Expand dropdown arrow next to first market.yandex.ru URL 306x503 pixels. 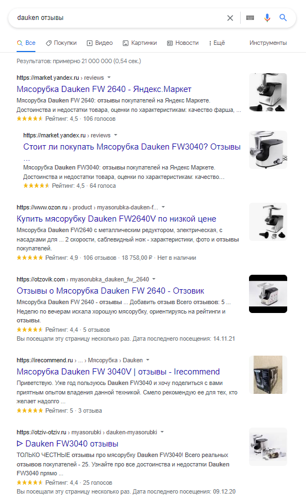coord(109,78)
